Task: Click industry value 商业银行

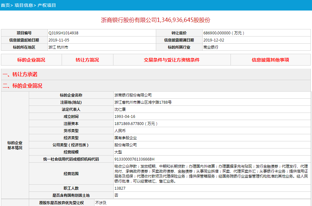Action: (211, 47)
